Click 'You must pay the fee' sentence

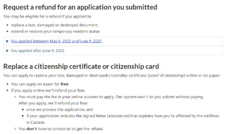click(111, 97)
